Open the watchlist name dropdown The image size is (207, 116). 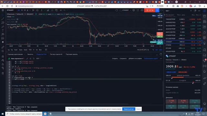[168, 11]
